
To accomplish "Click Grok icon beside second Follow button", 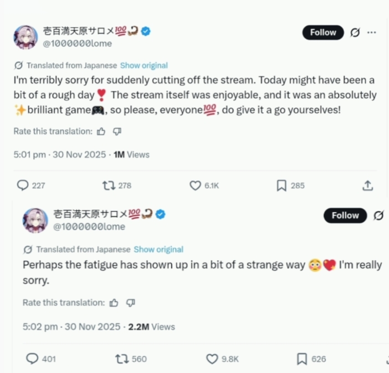I will 379,215.
